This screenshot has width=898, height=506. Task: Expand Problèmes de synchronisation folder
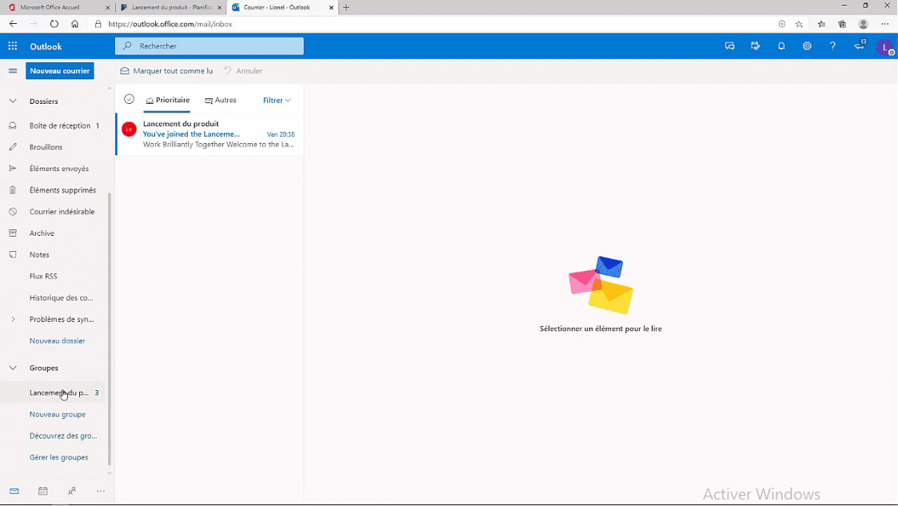[x=12, y=318]
